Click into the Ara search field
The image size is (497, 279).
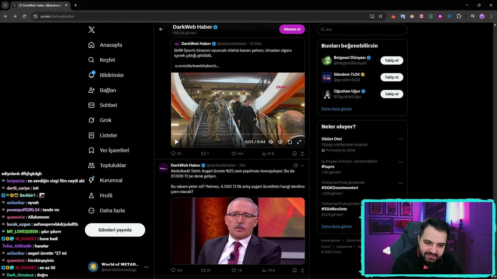tap(362, 29)
